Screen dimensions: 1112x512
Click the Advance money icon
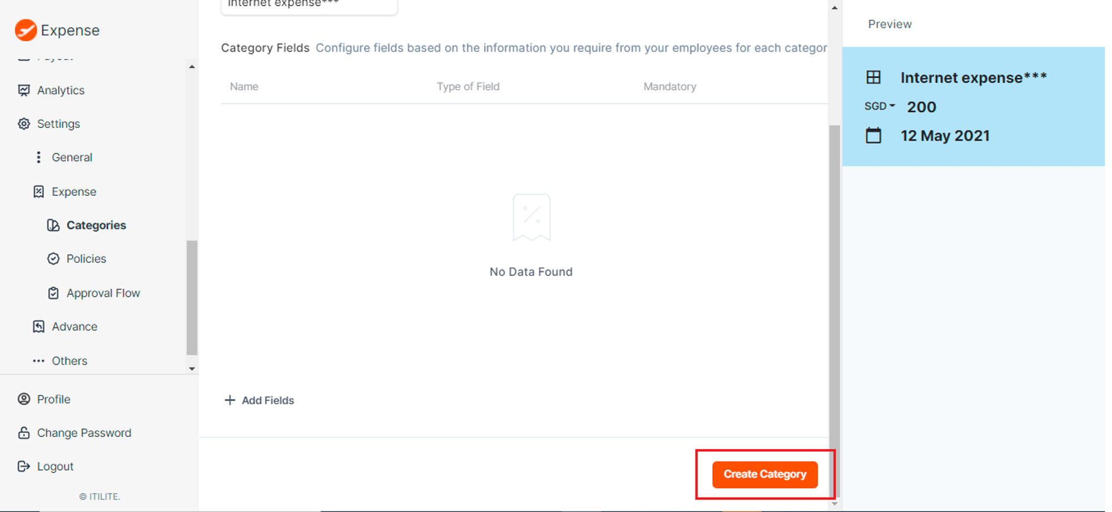click(x=38, y=326)
